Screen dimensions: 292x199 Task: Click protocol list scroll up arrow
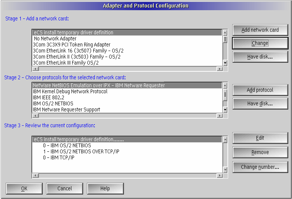tap(225, 86)
